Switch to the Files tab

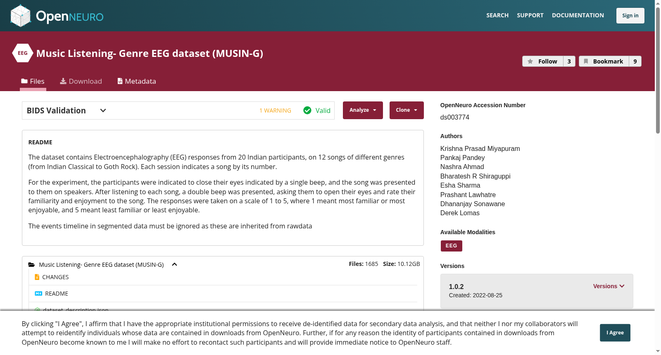[x=33, y=81]
